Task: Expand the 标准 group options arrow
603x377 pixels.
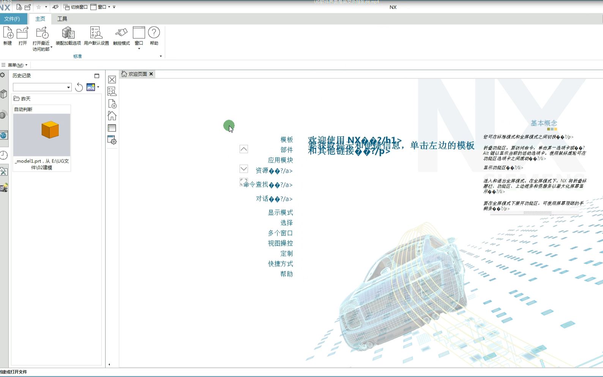Action: (161, 56)
